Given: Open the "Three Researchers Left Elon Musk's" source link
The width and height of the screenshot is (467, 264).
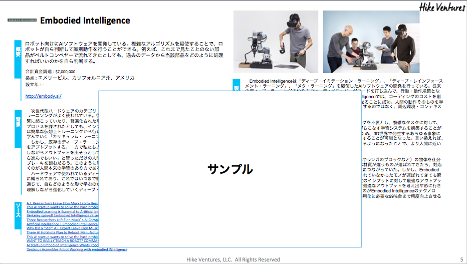Looking at the screenshot, I should coord(63,220).
